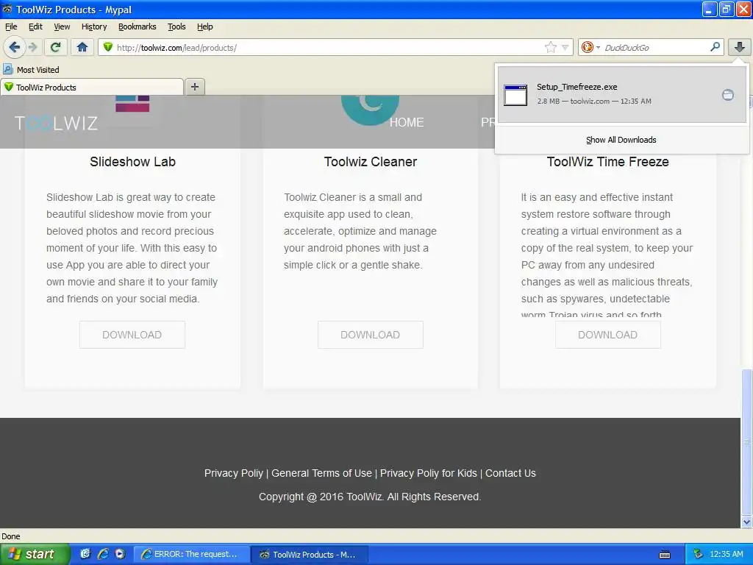This screenshot has width=753, height=565.
Task: Click the ToolWiz Time Freeze heading
Action: click(x=608, y=162)
